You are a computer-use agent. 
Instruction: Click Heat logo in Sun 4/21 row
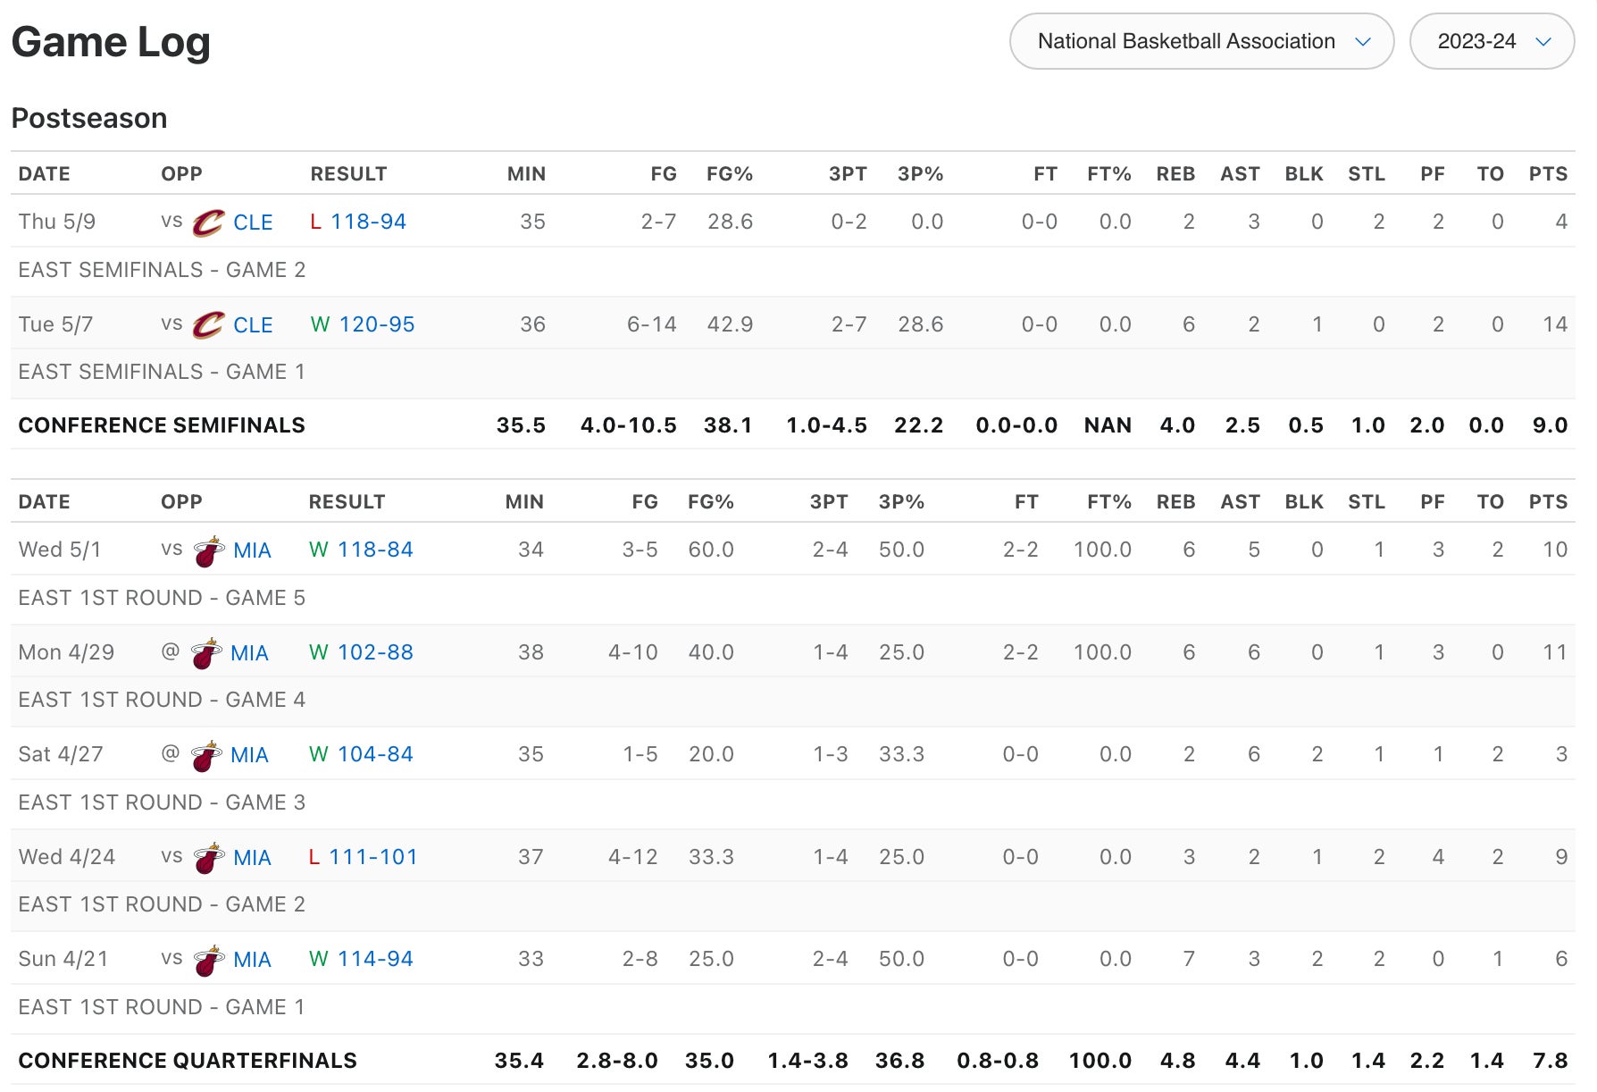click(x=209, y=960)
